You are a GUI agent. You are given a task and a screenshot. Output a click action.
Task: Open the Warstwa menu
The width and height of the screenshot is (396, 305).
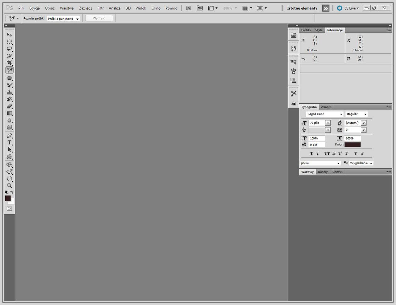tap(67, 8)
